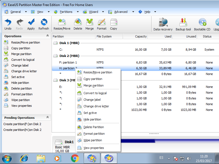This screenshot has width=219, height=164.
Task: Click the Resize/Move toolbar icon
Action: click(62, 24)
